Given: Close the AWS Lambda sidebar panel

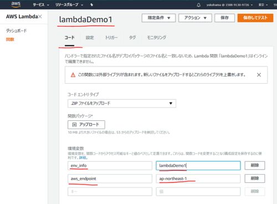Looking at the screenshot, I should pyautogui.click(x=40, y=17).
